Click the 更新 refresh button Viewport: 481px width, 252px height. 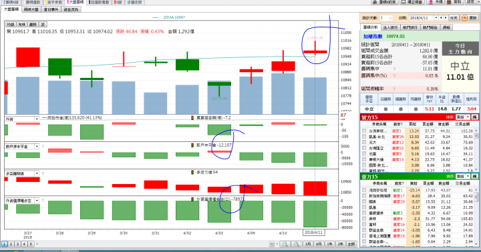pos(470,18)
